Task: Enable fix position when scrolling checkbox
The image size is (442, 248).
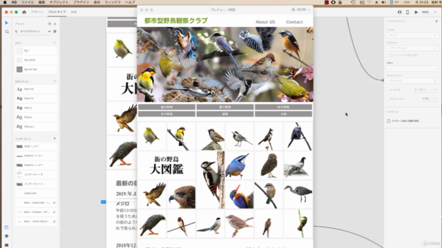Action: [x=389, y=121]
